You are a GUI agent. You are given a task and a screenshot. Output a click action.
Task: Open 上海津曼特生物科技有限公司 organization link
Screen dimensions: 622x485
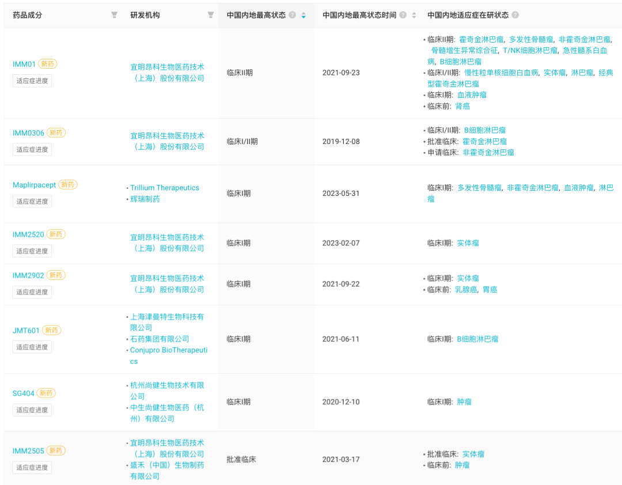pos(167,322)
